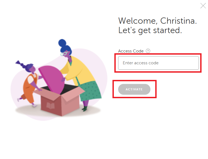
Task: Click the Access Code help question mark
Action: (x=148, y=51)
